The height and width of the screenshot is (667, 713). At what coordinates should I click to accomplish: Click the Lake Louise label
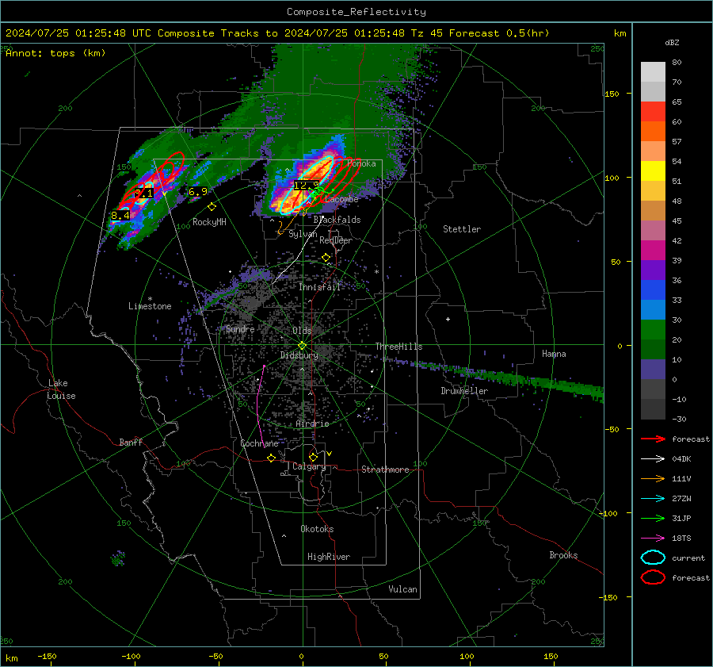coord(61,389)
